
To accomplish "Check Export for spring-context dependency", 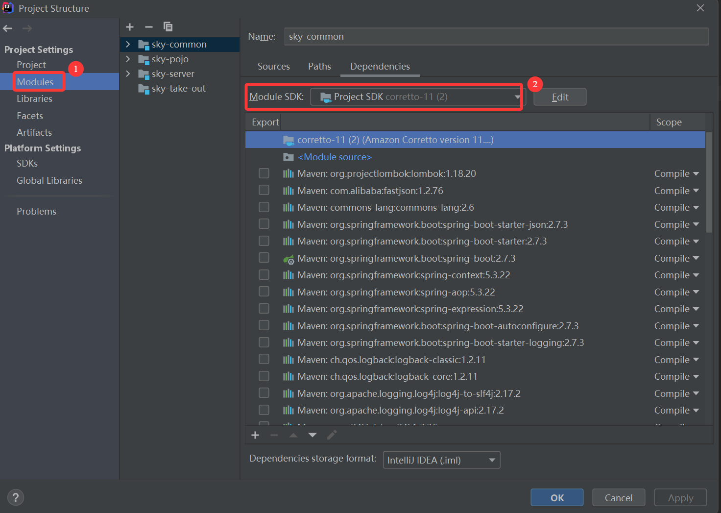I will (x=264, y=274).
